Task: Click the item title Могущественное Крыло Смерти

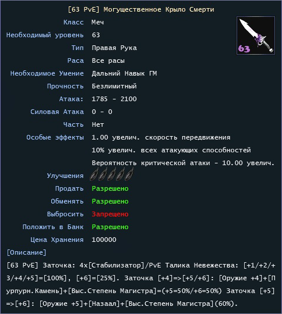Action: [158, 9]
